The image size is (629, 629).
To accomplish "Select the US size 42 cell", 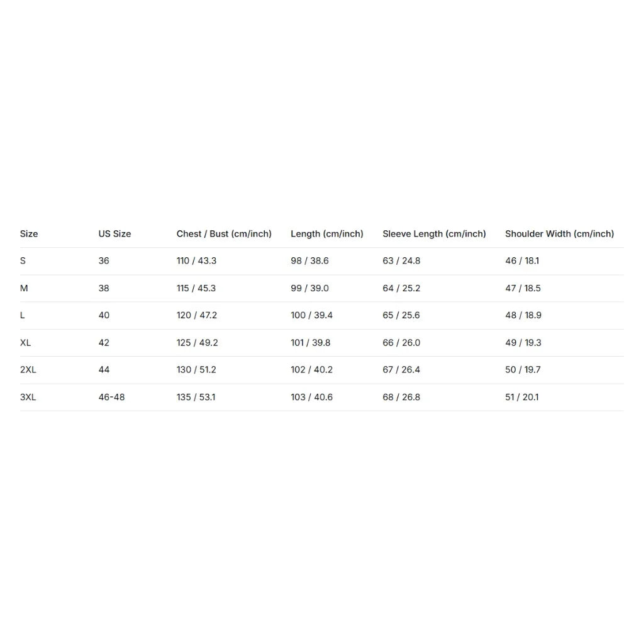I will [104, 343].
